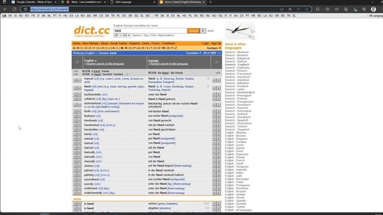The width and height of the screenshot is (383, 215).
Task: Play English audio for 'handwritten' entry
Action: pyautogui.click(x=79, y=130)
